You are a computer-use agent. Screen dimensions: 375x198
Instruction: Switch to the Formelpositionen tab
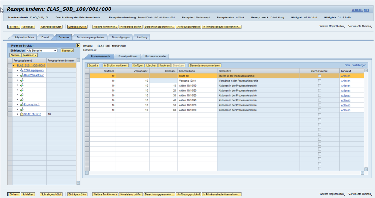tap(128, 57)
